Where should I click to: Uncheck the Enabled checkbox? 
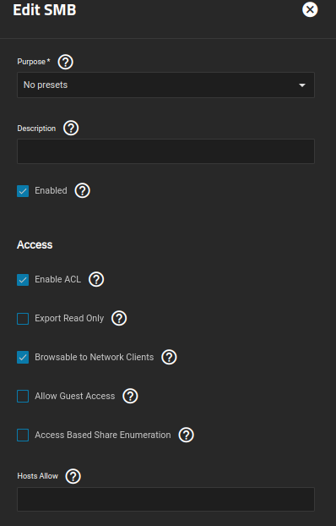tap(23, 191)
